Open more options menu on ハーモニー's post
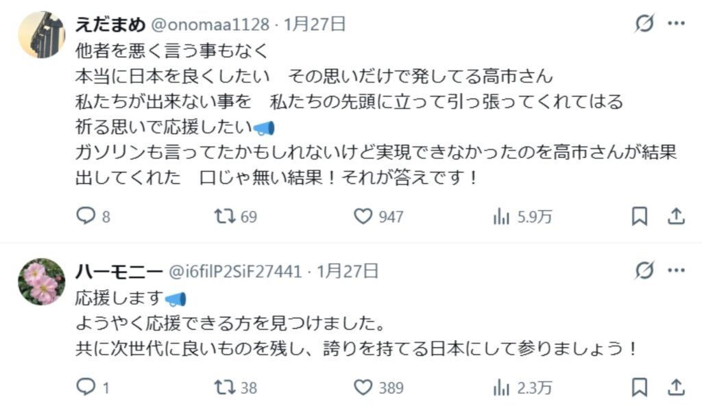Viewport: 702px width, 410px height. [676, 271]
